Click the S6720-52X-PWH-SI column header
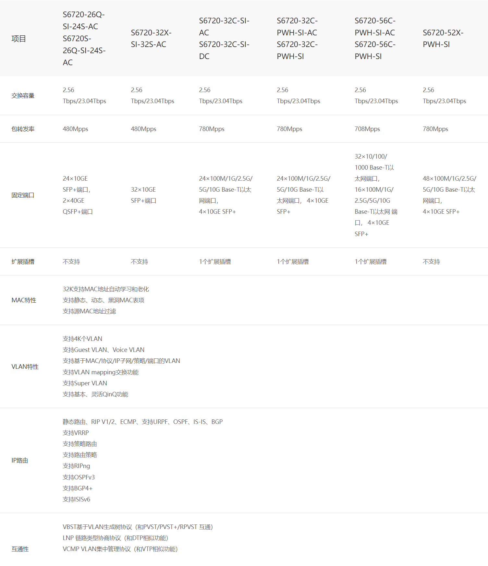 (443, 39)
